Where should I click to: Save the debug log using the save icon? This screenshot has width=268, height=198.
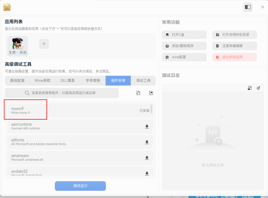(x=250, y=88)
